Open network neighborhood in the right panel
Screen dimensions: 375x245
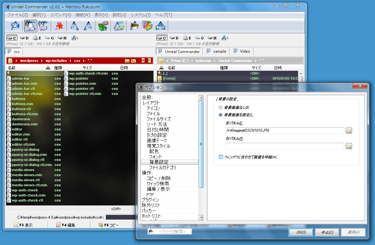click(x=225, y=38)
